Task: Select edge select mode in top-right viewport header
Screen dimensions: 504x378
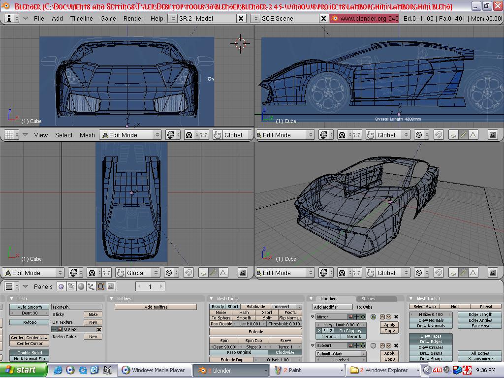Action: tap(463, 135)
